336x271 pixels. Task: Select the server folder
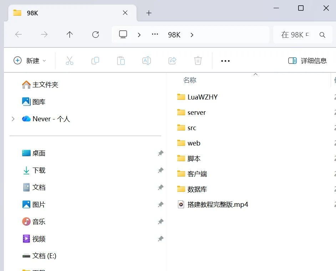point(191,112)
